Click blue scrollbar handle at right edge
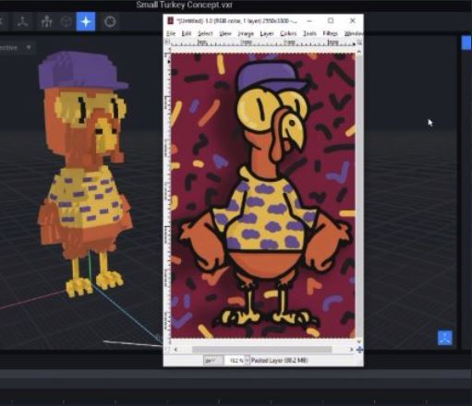This screenshot has height=406, width=472. point(466,42)
